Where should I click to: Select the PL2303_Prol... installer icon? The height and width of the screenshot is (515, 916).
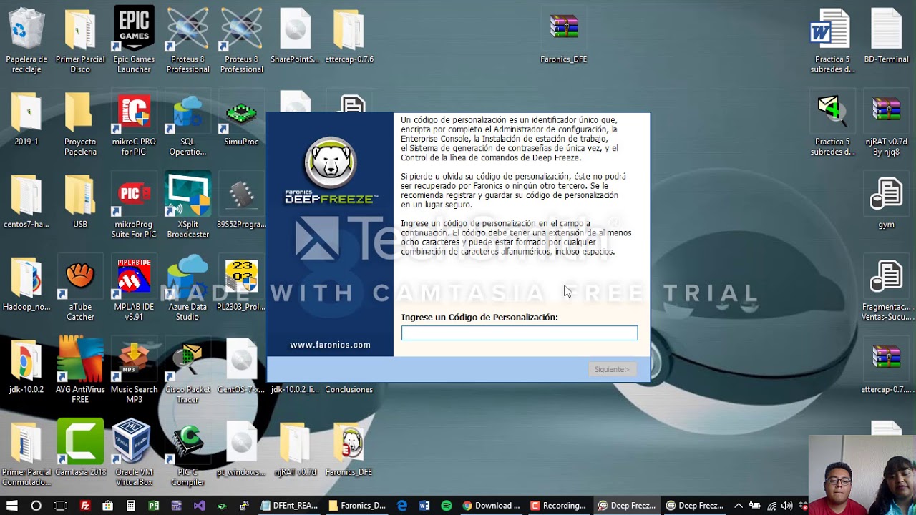241,284
